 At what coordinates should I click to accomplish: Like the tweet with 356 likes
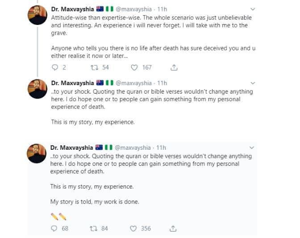click(134, 229)
